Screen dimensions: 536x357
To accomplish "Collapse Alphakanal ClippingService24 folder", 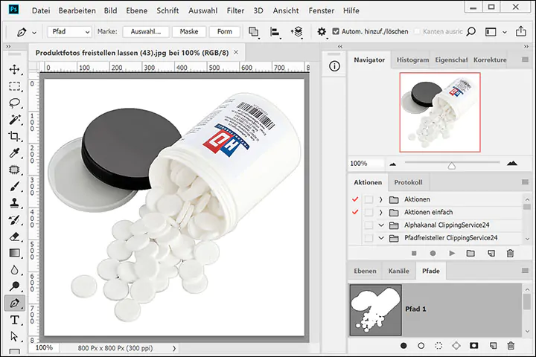I will tap(381, 225).
